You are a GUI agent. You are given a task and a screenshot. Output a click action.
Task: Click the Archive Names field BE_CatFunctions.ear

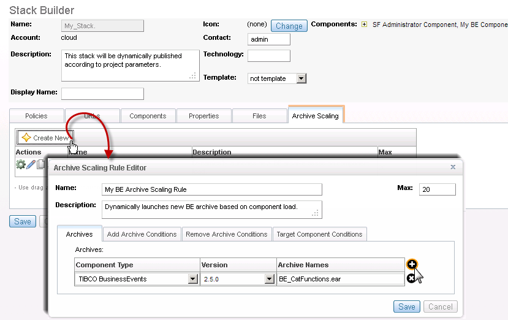(341, 279)
